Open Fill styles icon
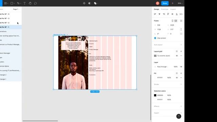Screen dimensions: 217x122 (177, 73)
